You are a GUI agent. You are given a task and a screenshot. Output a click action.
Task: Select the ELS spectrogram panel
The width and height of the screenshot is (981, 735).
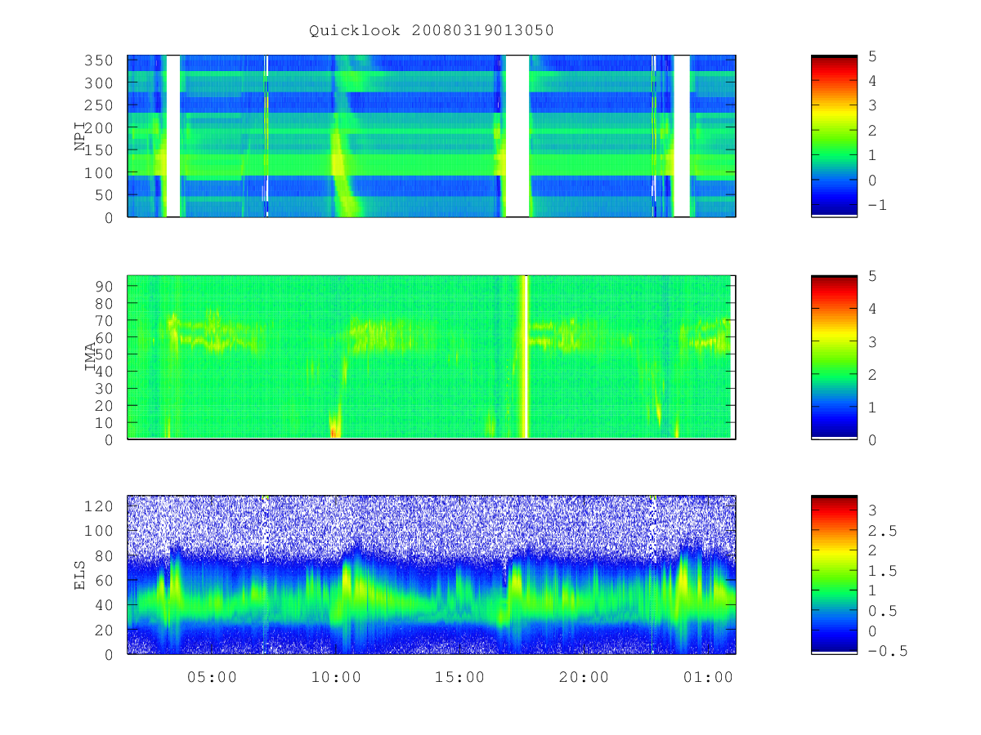coord(432,575)
